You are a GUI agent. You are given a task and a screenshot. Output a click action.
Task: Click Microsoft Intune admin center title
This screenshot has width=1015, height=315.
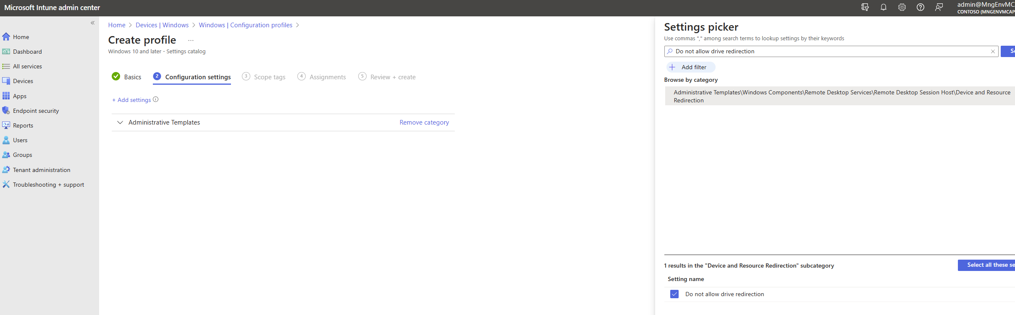52,8
